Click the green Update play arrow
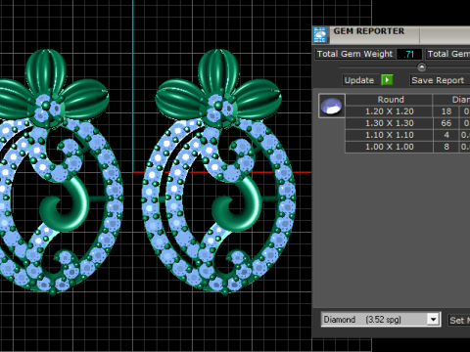470x352 pixels. pyautogui.click(x=387, y=80)
